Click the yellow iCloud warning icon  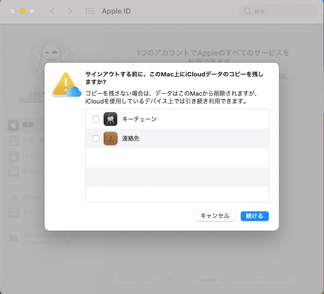click(66, 85)
